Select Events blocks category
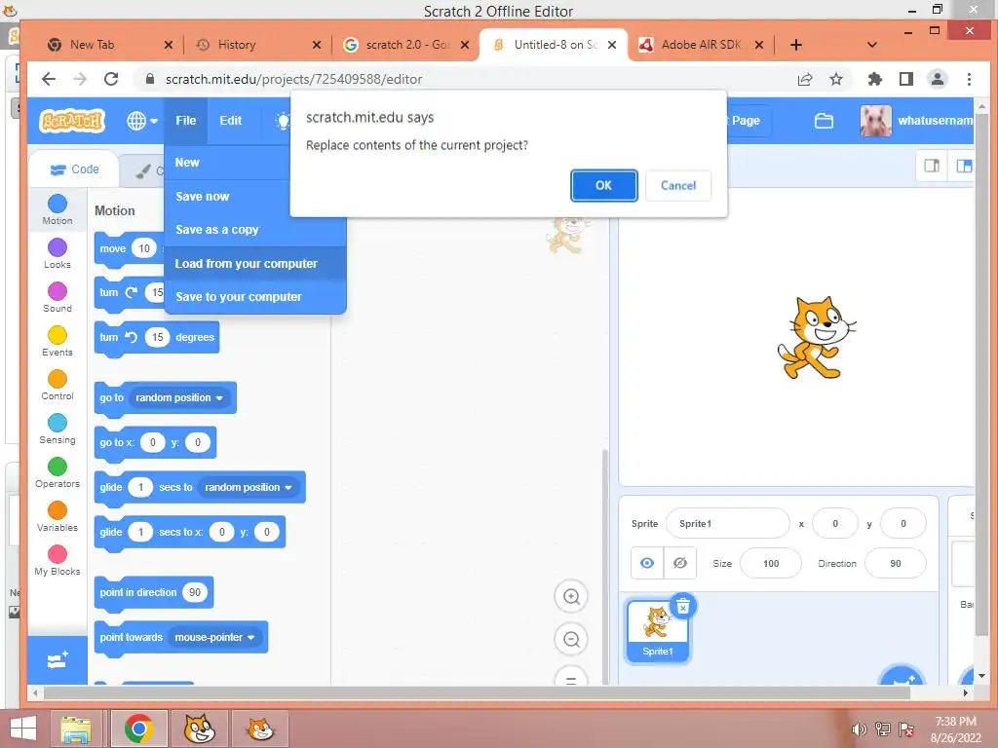Image resolution: width=998 pixels, height=748 pixels. [x=58, y=342]
